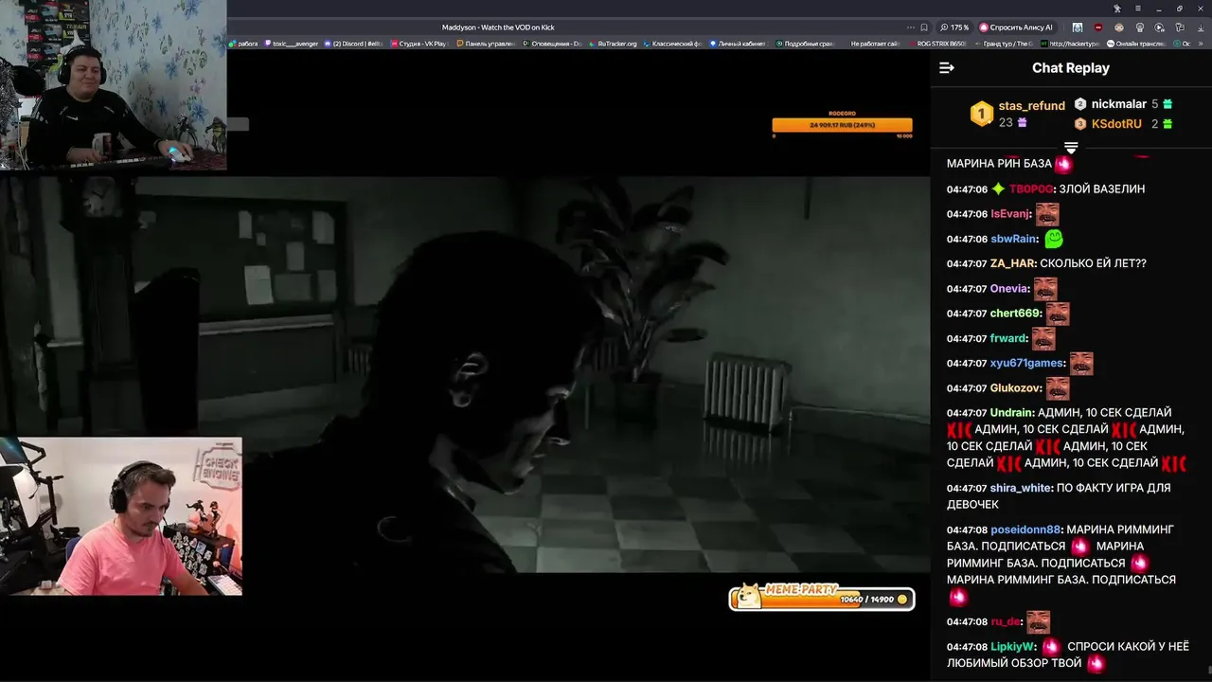Click purple gift icon under stas_refund
The width and height of the screenshot is (1212, 682).
click(1022, 123)
